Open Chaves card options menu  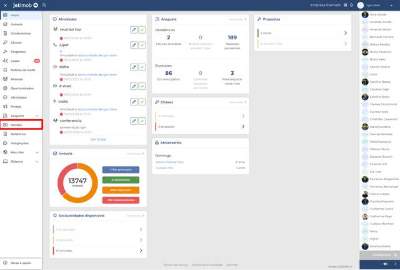(246, 102)
